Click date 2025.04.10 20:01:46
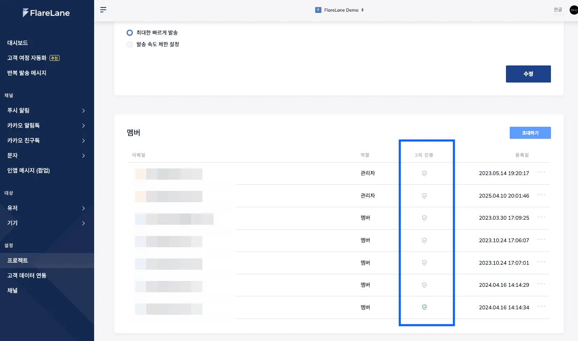Screen dimensions: 578x341 [504, 196]
